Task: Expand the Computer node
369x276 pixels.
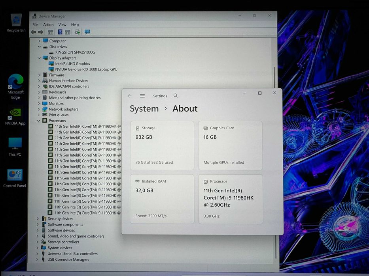Action: pyautogui.click(x=39, y=41)
